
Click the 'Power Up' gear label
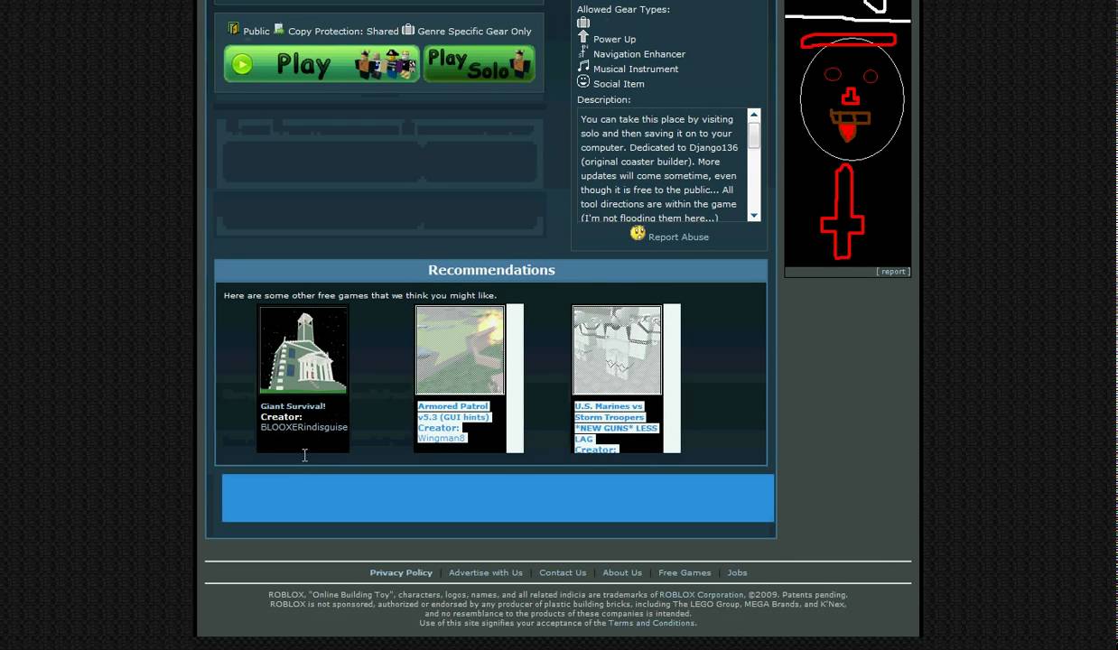(x=614, y=39)
